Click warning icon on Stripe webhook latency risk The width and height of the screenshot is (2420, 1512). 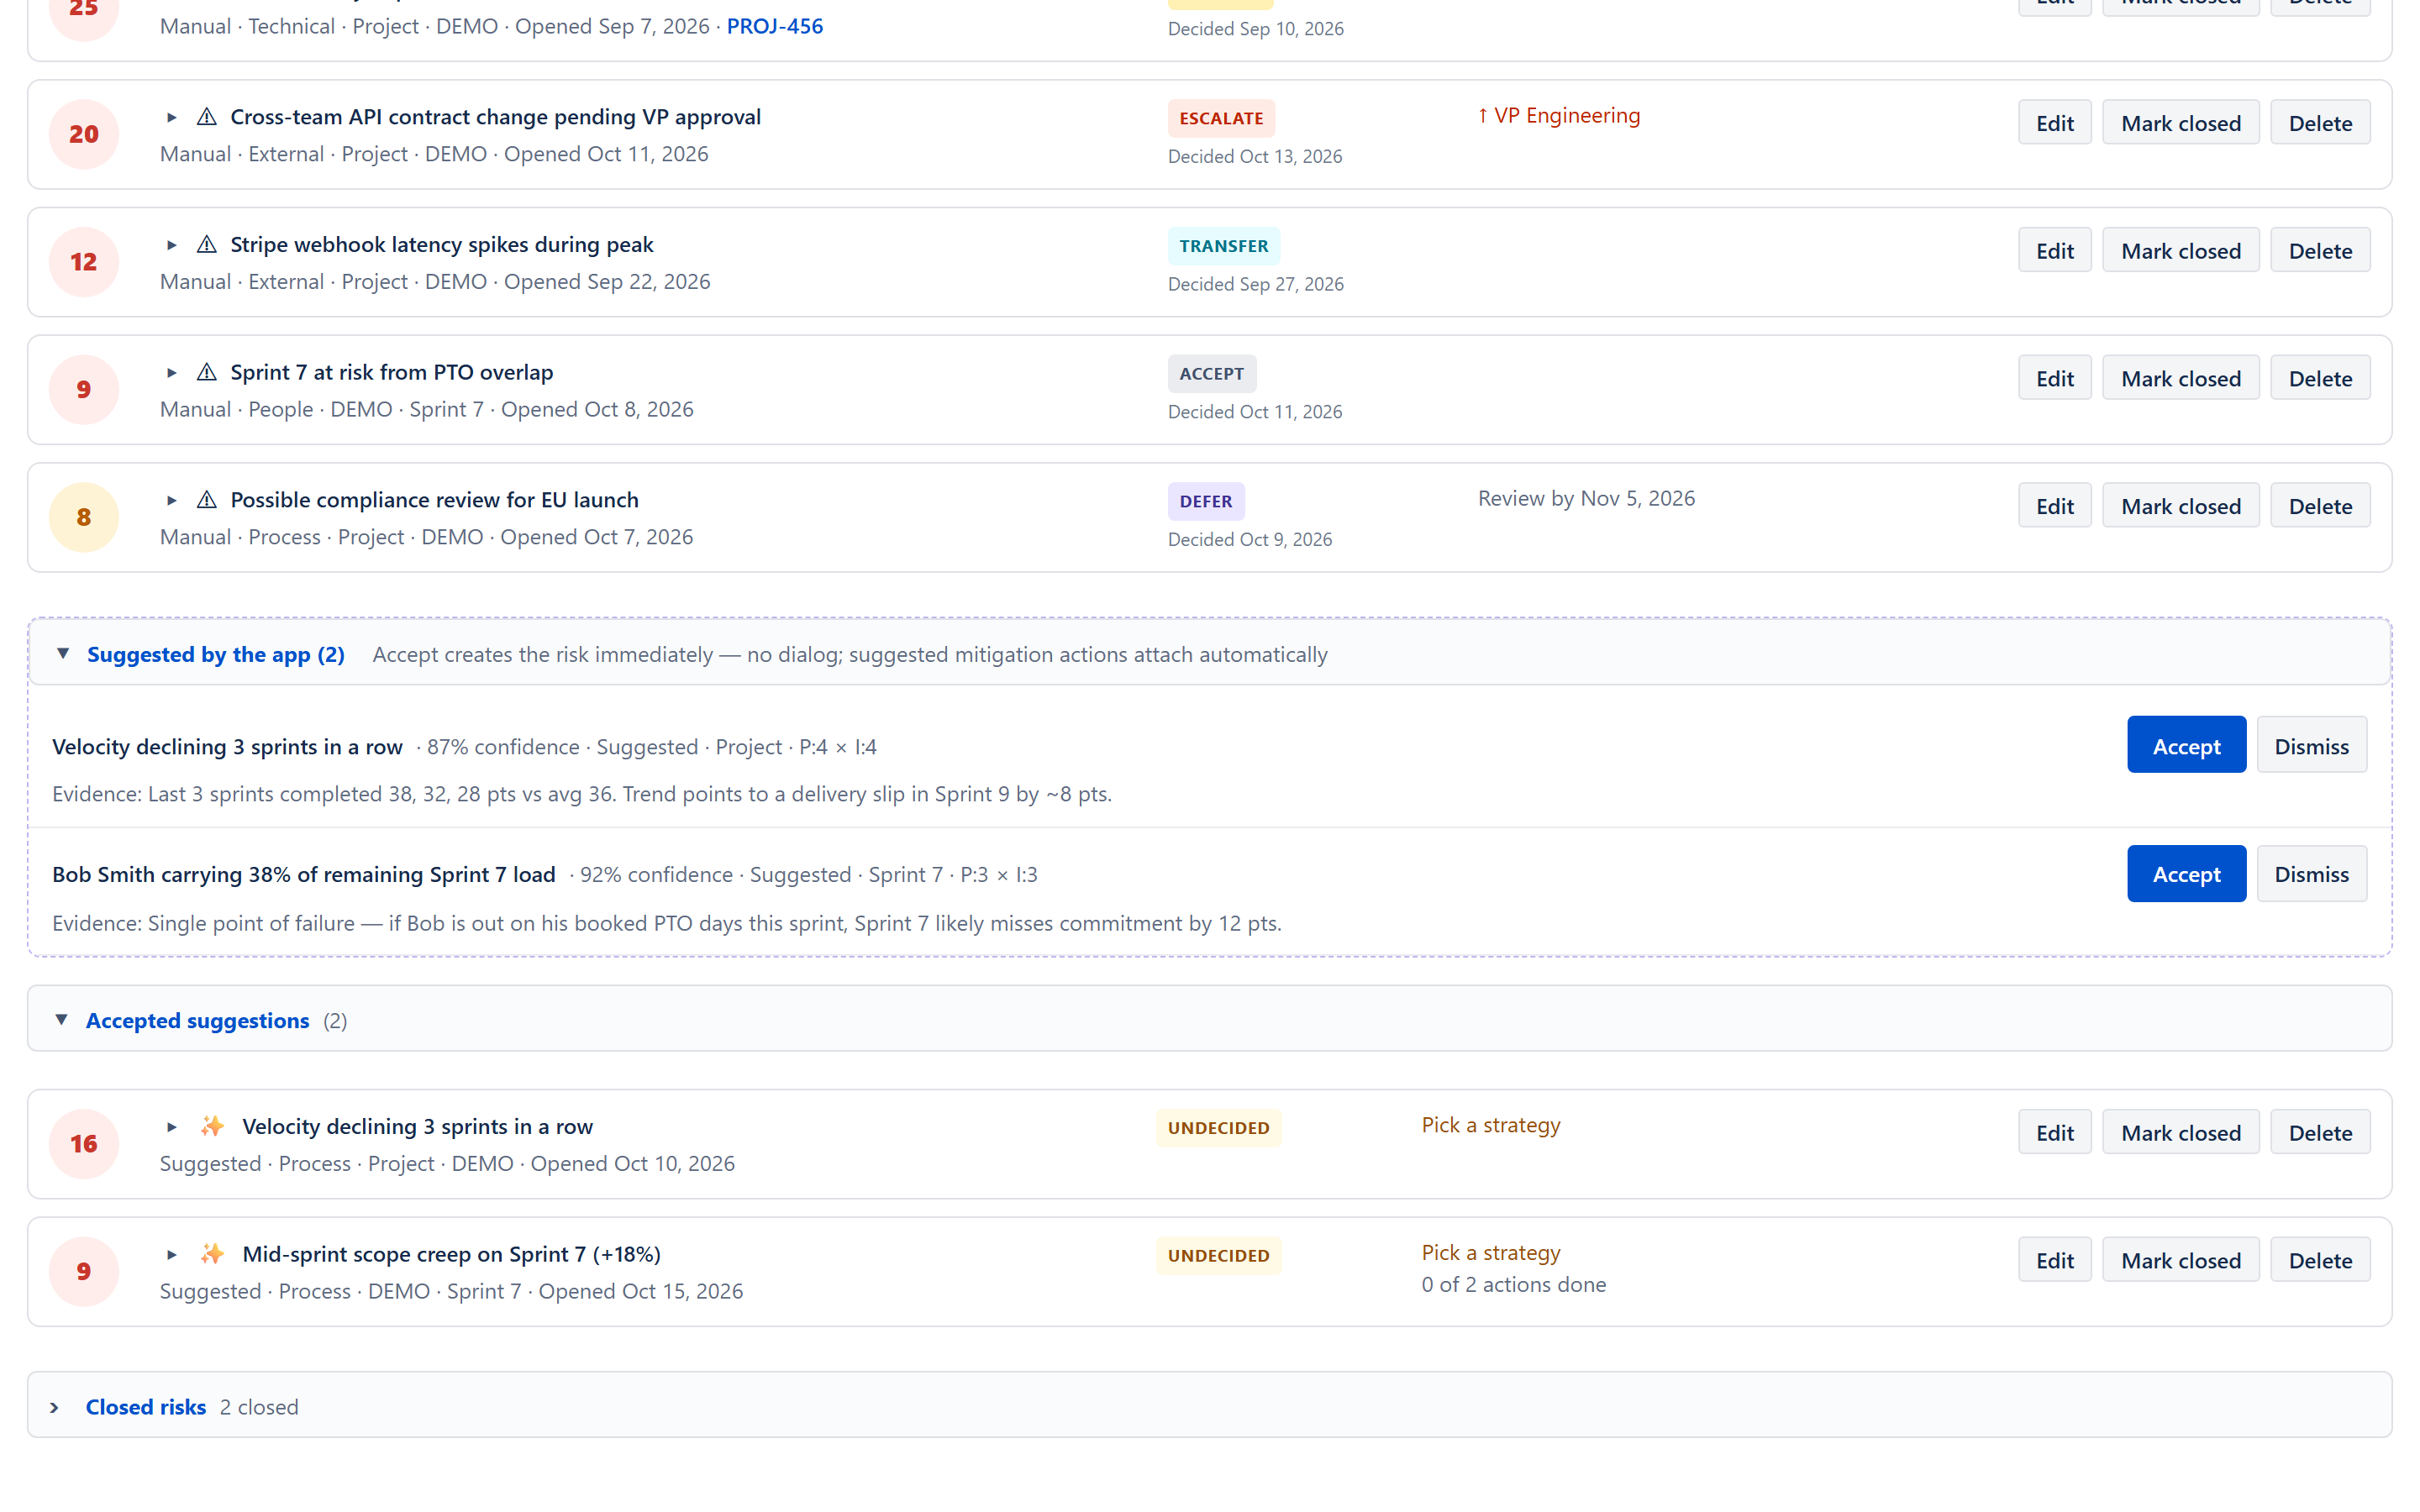click(x=207, y=245)
